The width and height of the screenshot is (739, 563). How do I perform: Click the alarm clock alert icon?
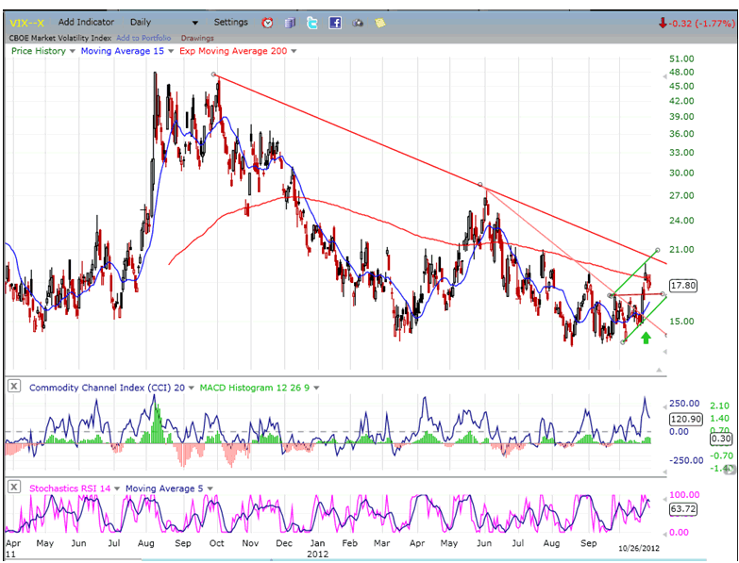click(267, 23)
